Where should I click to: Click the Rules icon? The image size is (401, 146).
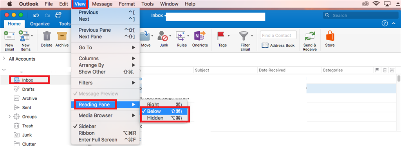coord(181,36)
